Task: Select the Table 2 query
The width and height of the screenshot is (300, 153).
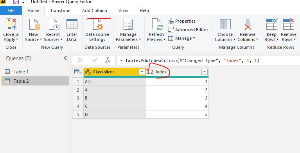Action: (x=35, y=81)
